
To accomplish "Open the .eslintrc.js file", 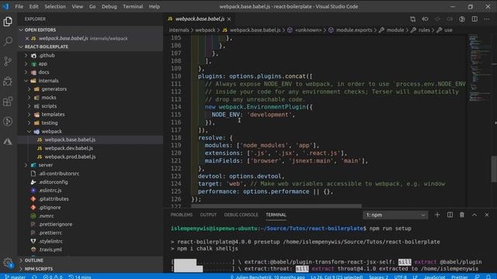I will (x=90, y=191).
